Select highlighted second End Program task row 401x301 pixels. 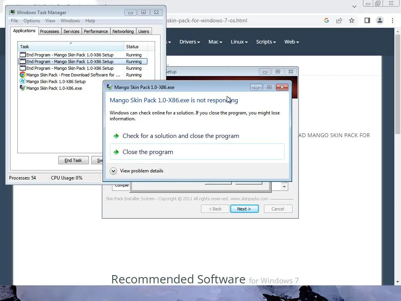pyautogui.click(x=83, y=62)
